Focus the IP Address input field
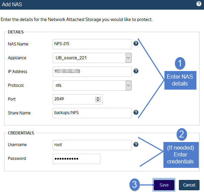The width and height of the screenshot is (204, 192). [92, 72]
